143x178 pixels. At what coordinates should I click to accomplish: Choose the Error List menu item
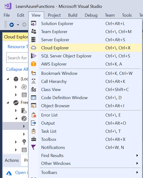(85, 115)
